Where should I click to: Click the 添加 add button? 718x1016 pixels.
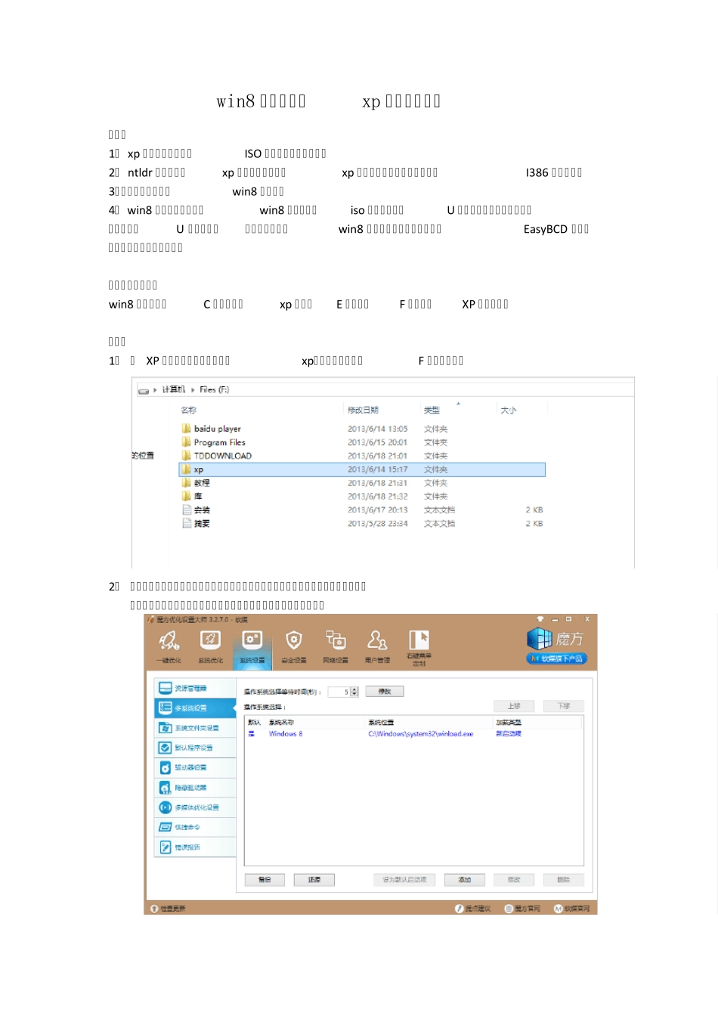(464, 880)
